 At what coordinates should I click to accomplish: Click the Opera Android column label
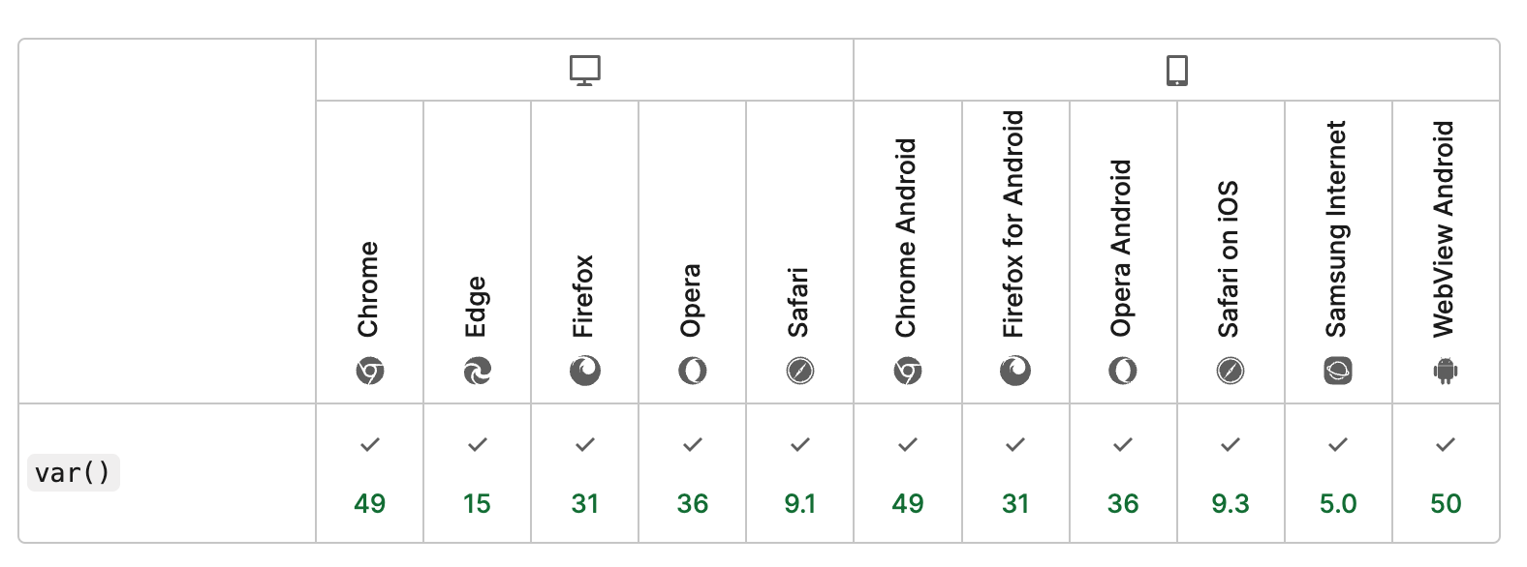1122,249
